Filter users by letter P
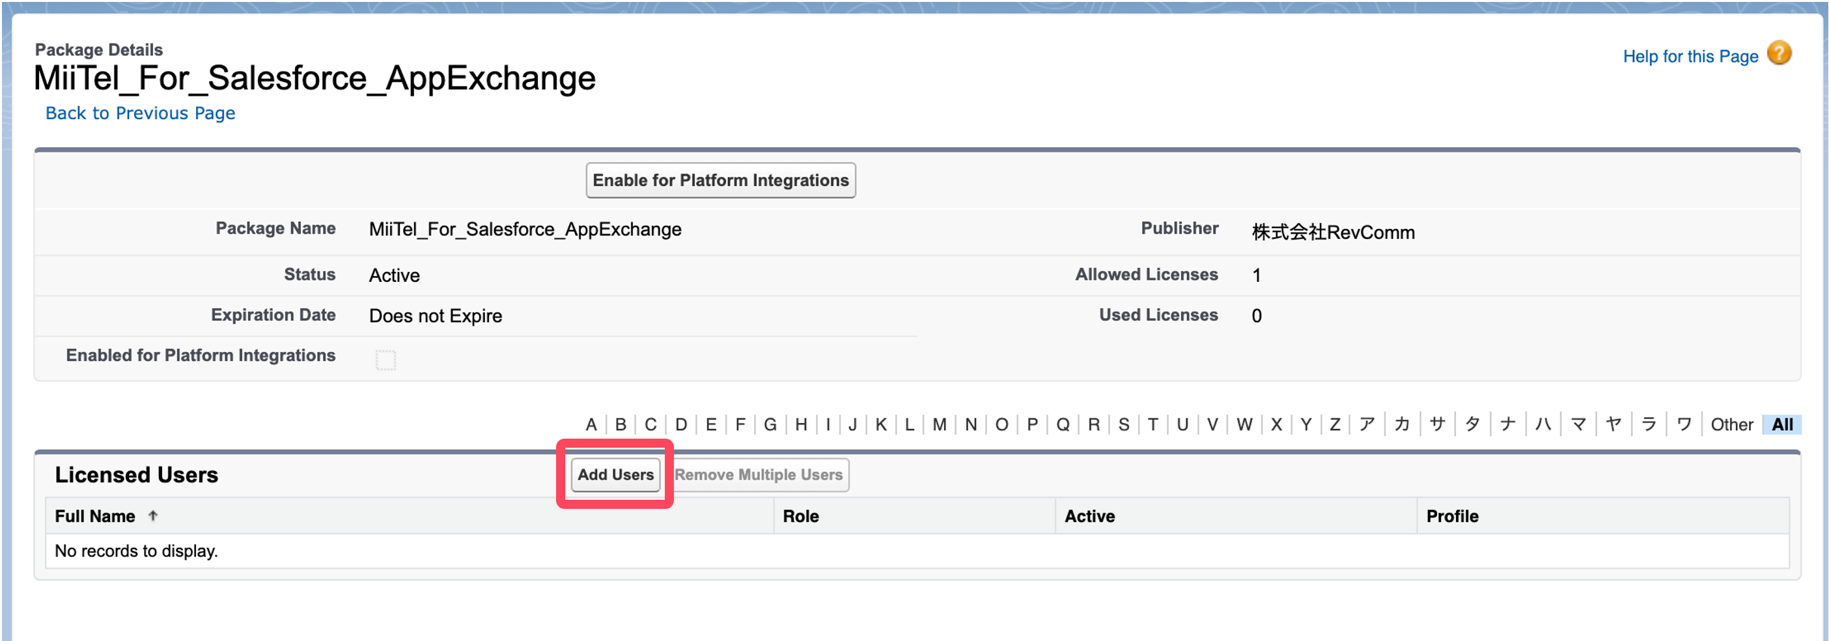Image resolution: width=1829 pixels, height=641 pixels. (1033, 424)
